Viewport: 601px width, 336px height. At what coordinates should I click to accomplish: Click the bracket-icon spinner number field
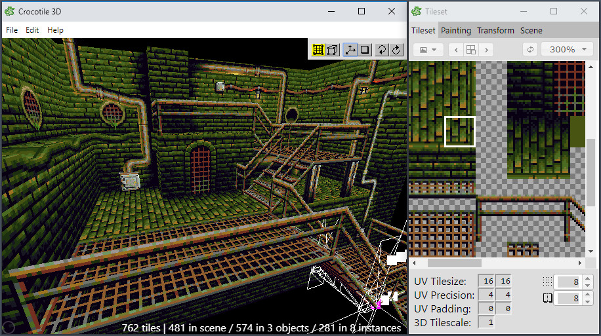(x=568, y=298)
